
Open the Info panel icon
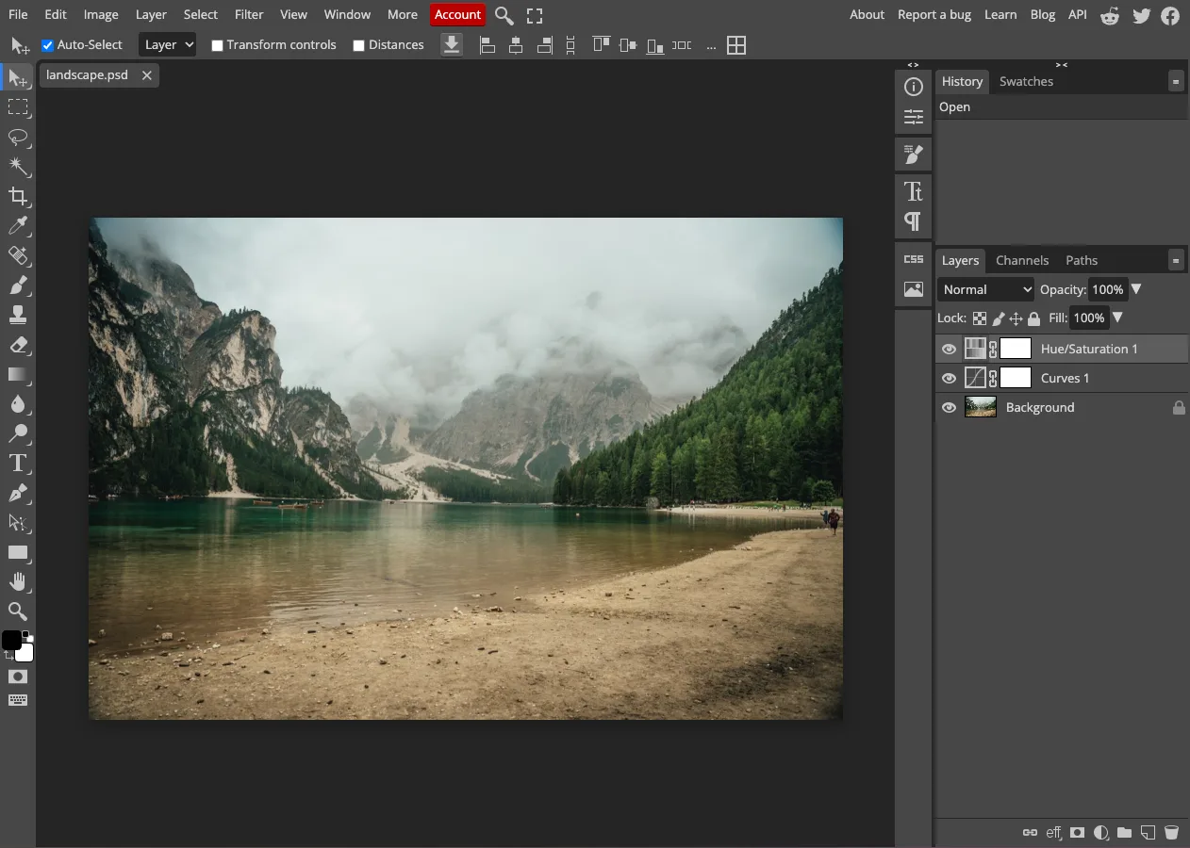[913, 87]
